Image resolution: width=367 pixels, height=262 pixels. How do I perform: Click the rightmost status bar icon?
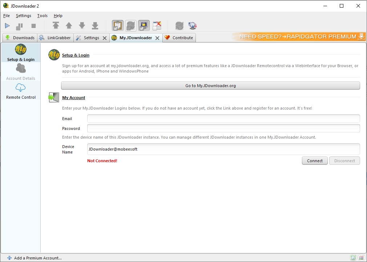coord(362,258)
